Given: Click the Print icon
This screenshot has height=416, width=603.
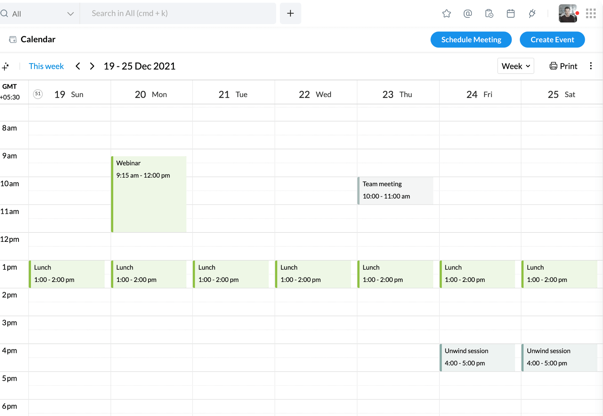Looking at the screenshot, I should (x=554, y=66).
